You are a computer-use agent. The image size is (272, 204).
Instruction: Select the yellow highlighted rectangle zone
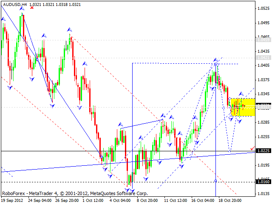243,107
